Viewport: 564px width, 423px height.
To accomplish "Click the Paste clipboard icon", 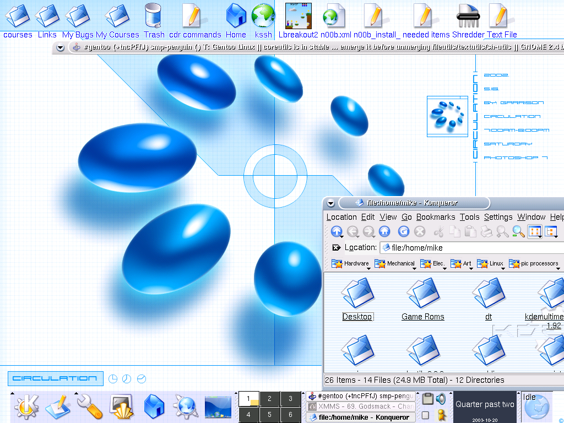I will (x=470, y=231).
